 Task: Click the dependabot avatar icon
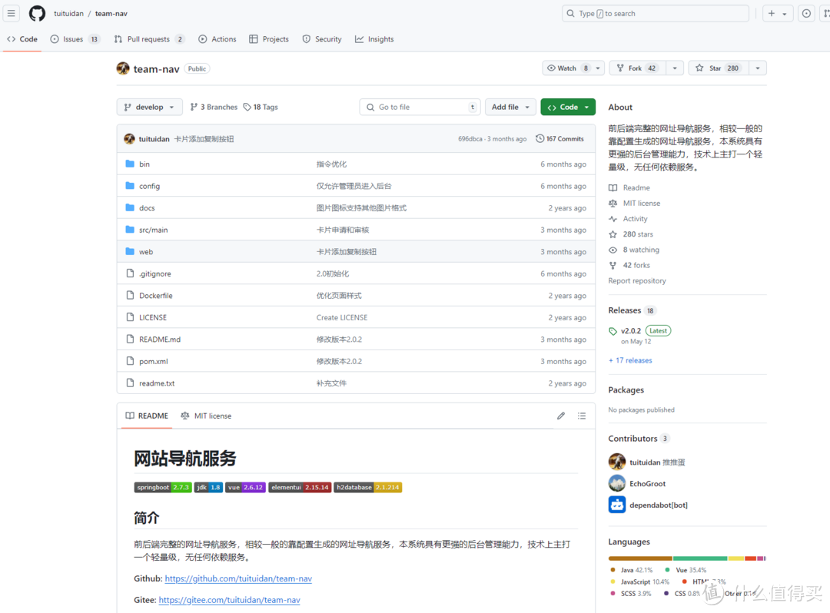point(617,505)
